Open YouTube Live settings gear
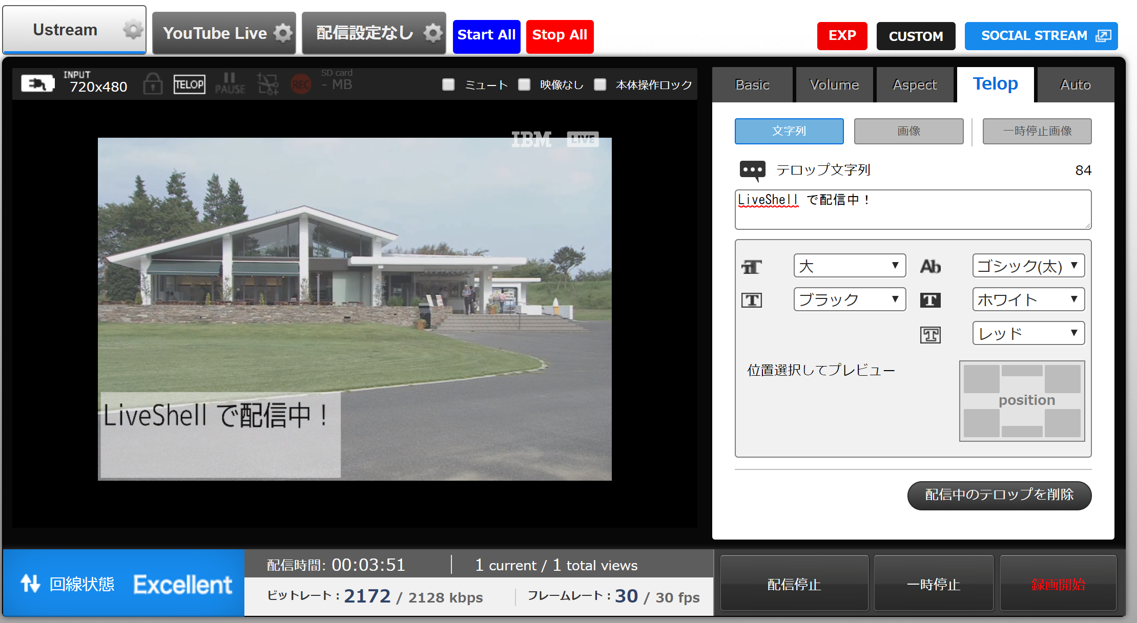1137x623 pixels. (x=283, y=33)
